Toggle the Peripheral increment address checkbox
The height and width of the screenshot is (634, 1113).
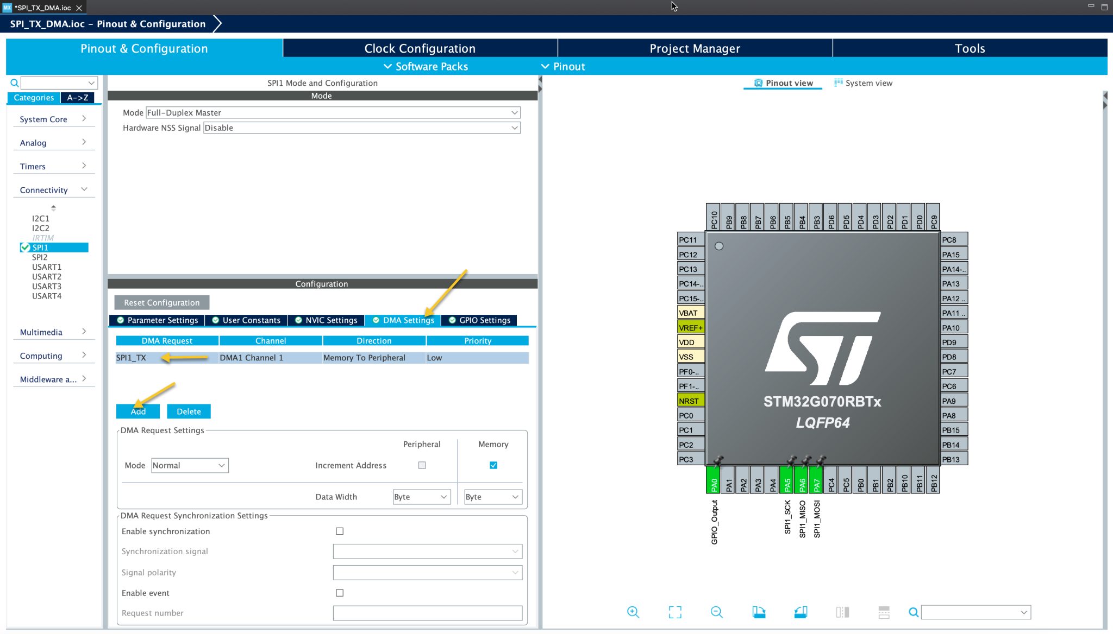click(422, 465)
